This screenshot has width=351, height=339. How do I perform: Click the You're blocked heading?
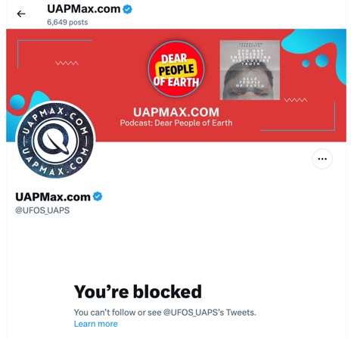click(x=138, y=291)
